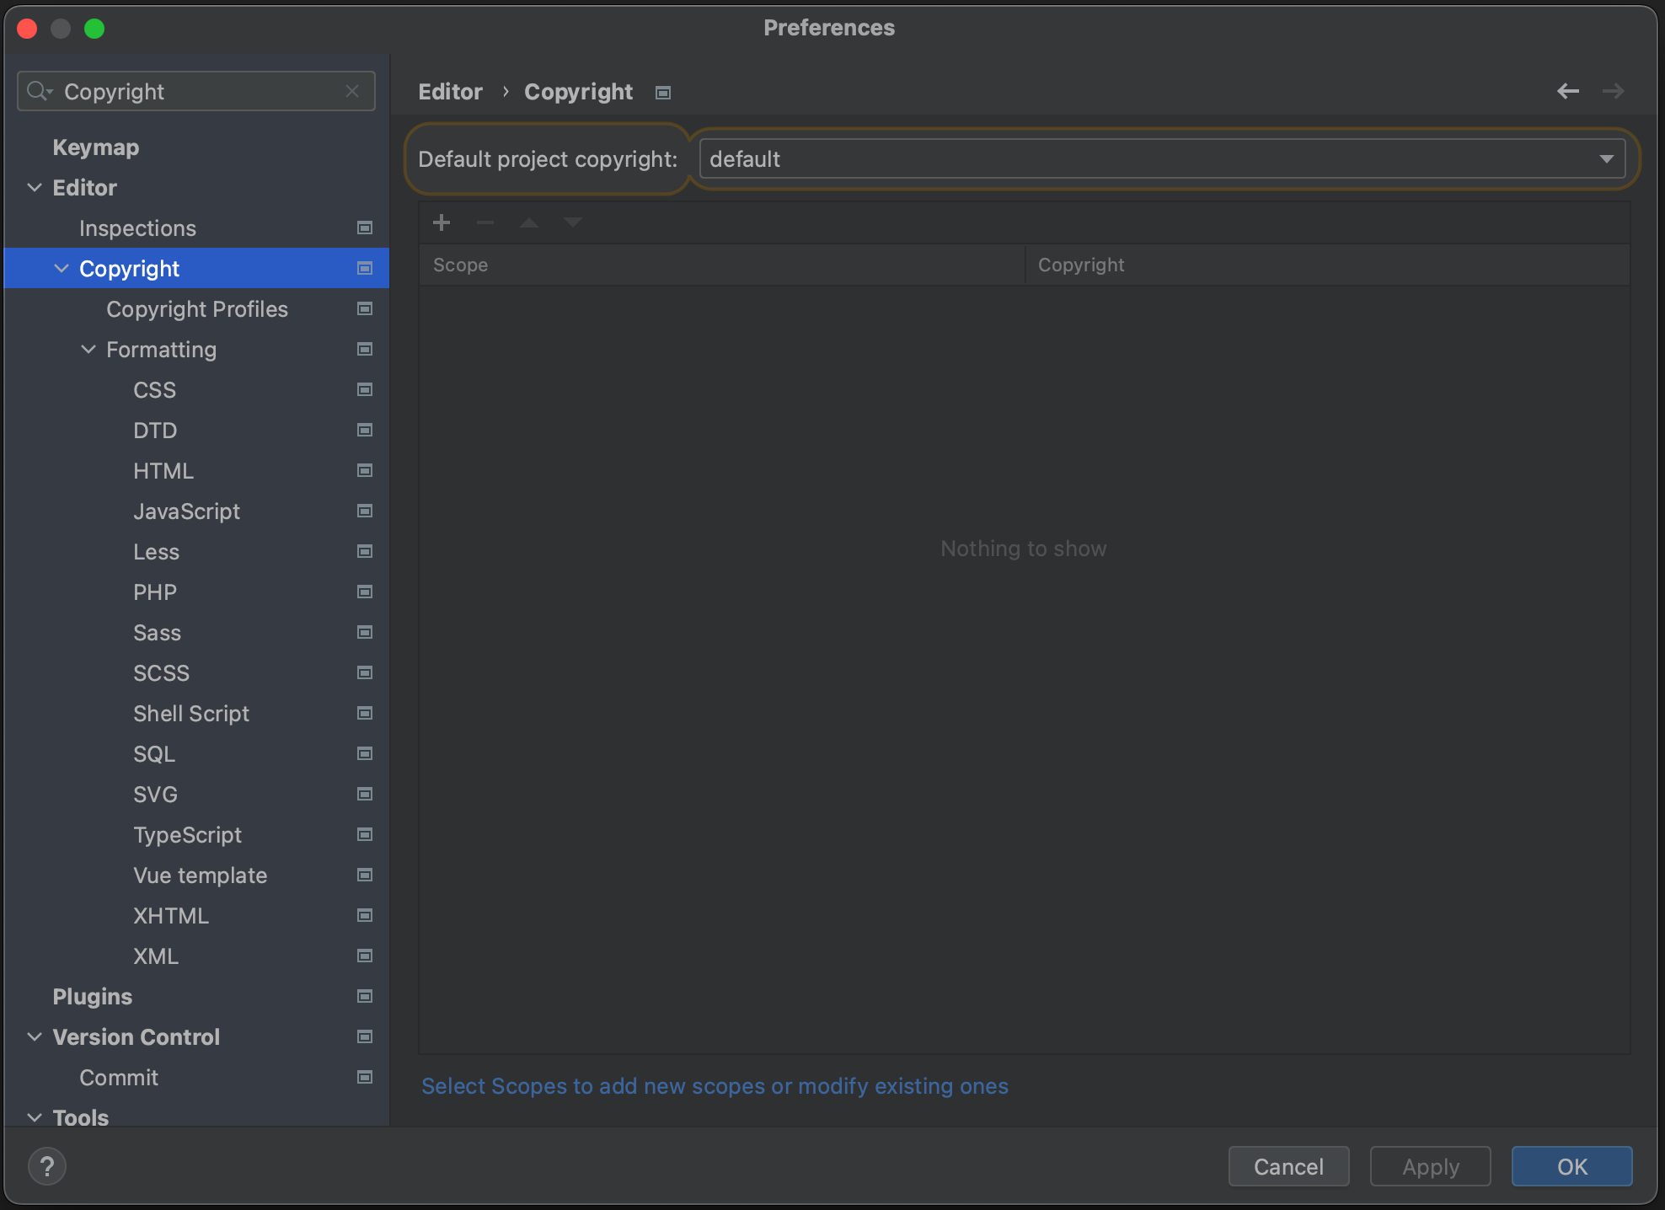Click the project icon on XML row
Viewport: 1665px width, 1210px height.
pyautogui.click(x=365, y=956)
